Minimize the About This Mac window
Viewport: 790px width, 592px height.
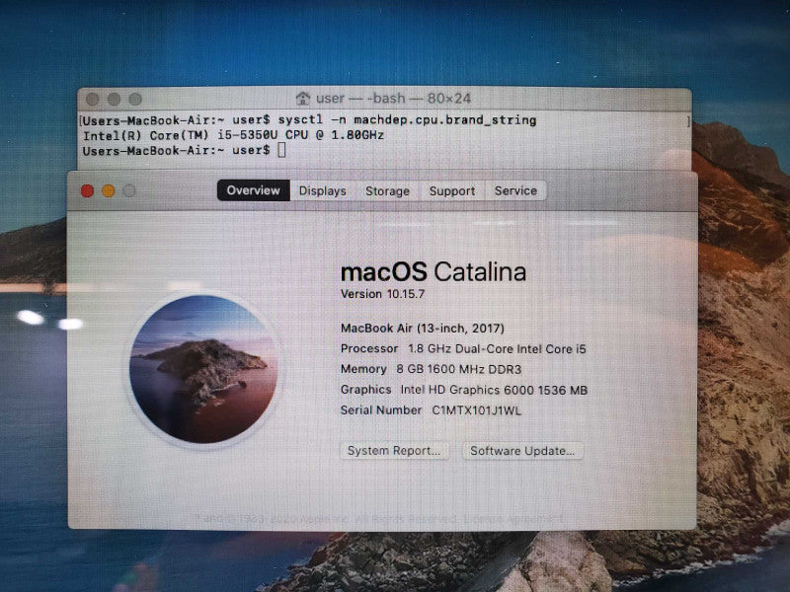pos(109,190)
